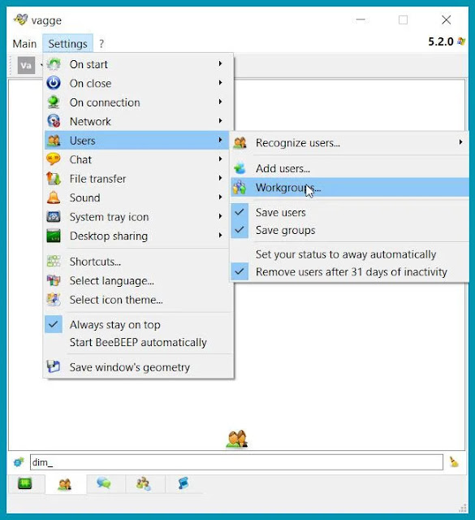Disable Always stay on top
This screenshot has height=520, width=475.
click(x=138, y=324)
